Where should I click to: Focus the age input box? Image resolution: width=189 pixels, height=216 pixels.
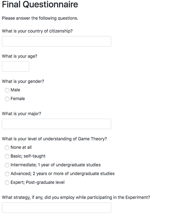point(16,67)
